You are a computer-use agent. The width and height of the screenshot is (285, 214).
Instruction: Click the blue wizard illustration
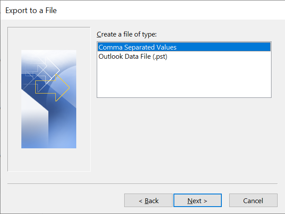(49, 99)
